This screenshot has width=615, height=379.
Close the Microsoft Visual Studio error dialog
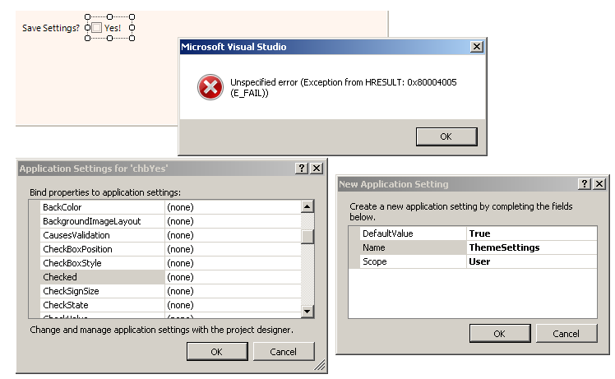point(477,47)
